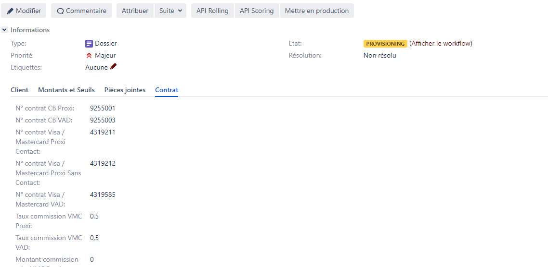Select the Contrat tab
The width and height of the screenshot is (548, 267).
point(167,90)
